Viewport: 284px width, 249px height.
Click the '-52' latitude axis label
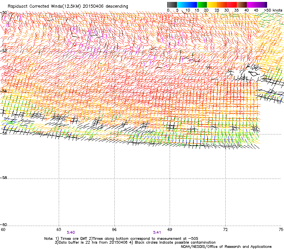pos(3,51)
